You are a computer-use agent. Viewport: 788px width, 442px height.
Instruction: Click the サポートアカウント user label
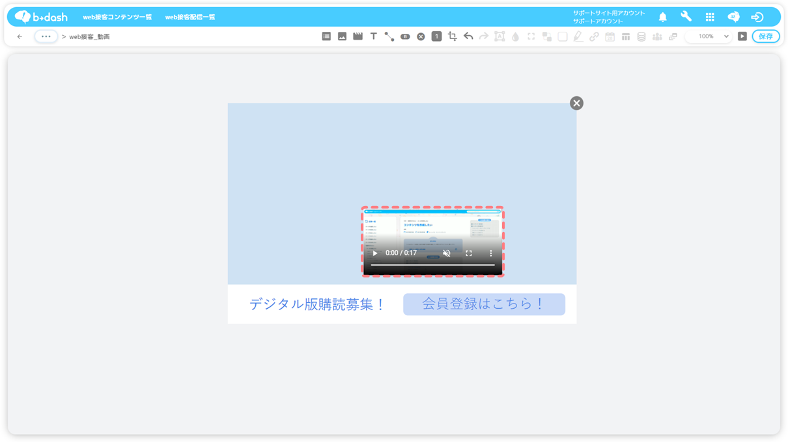(x=598, y=21)
